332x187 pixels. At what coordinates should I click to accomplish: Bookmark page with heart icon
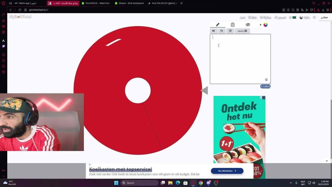click(312, 10)
